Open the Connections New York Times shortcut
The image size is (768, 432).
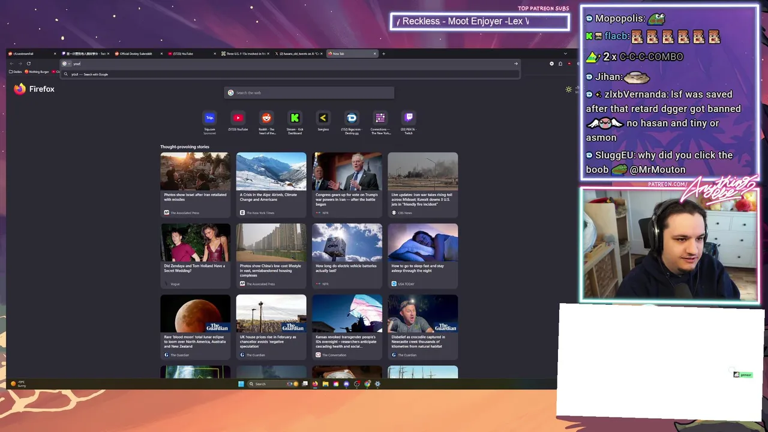[x=380, y=122]
